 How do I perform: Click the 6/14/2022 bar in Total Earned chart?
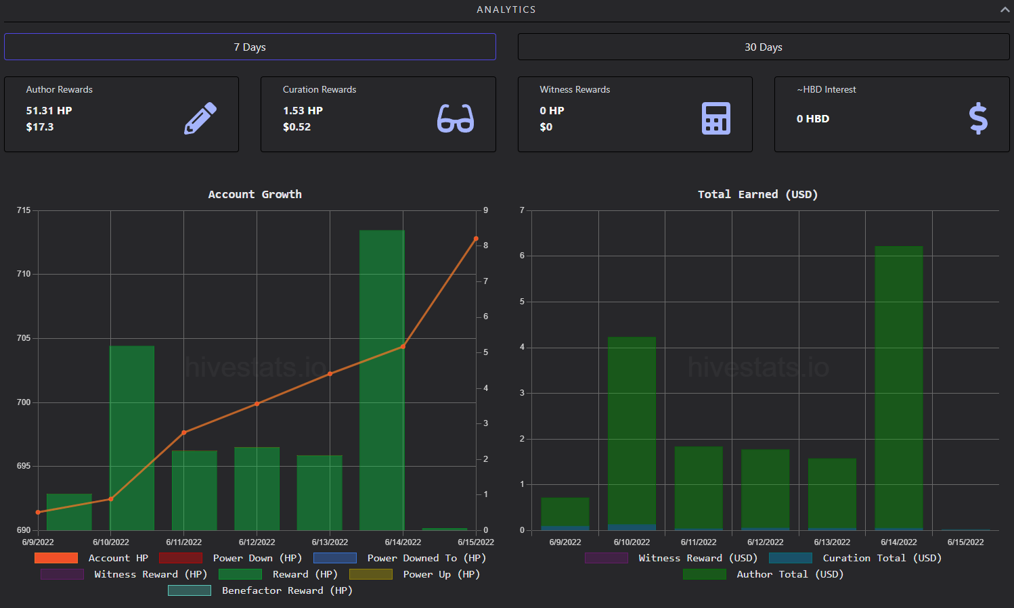899,388
